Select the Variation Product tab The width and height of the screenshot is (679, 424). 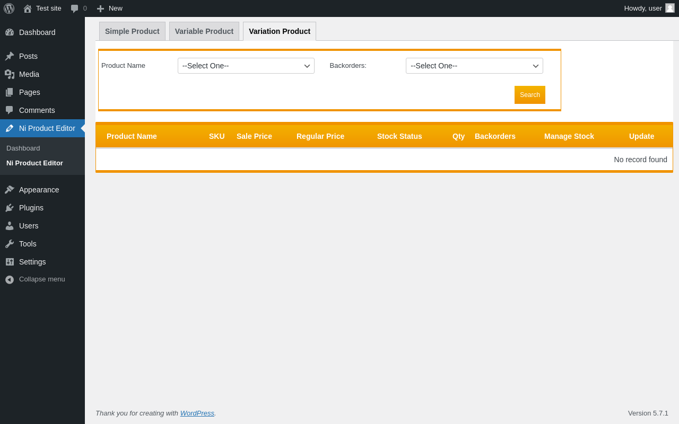(280, 31)
